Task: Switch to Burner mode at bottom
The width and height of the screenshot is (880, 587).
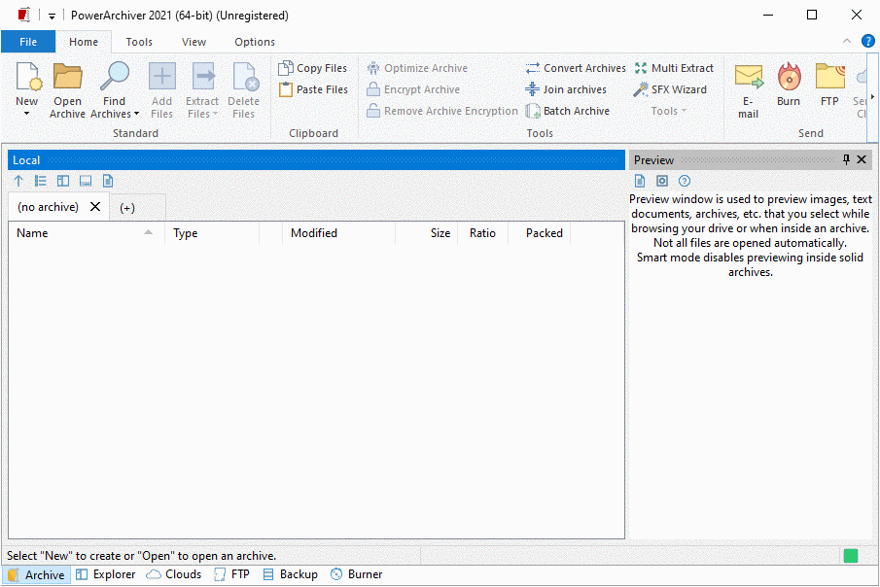Action: coord(357,574)
